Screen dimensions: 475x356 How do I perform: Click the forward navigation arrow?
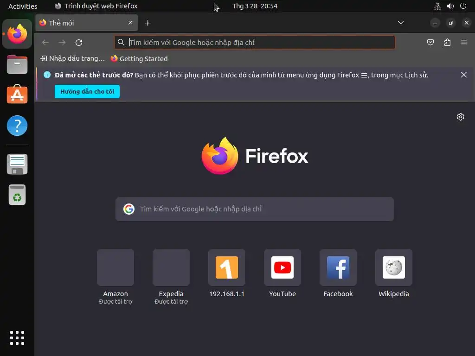click(x=62, y=42)
